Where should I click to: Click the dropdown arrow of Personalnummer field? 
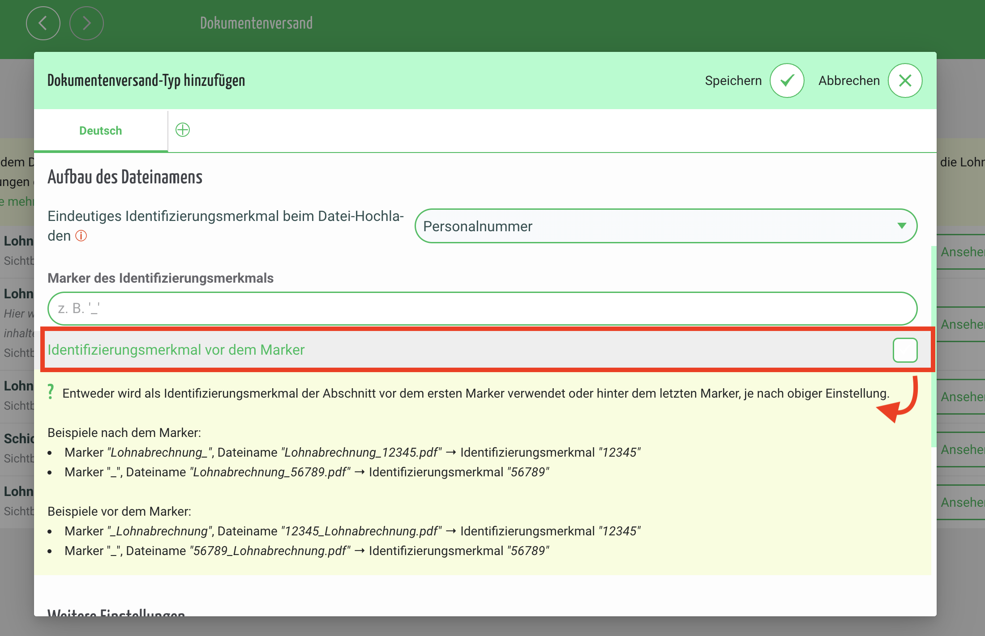pos(902,226)
